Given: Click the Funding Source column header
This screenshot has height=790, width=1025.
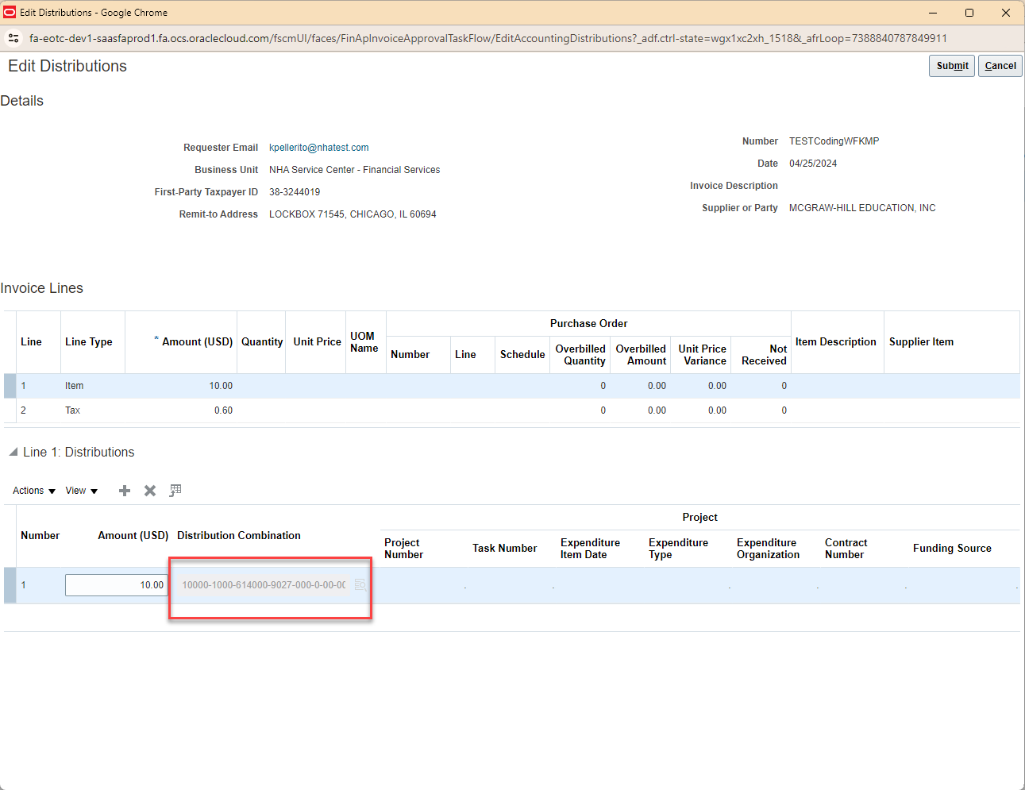Looking at the screenshot, I should pos(952,549).
